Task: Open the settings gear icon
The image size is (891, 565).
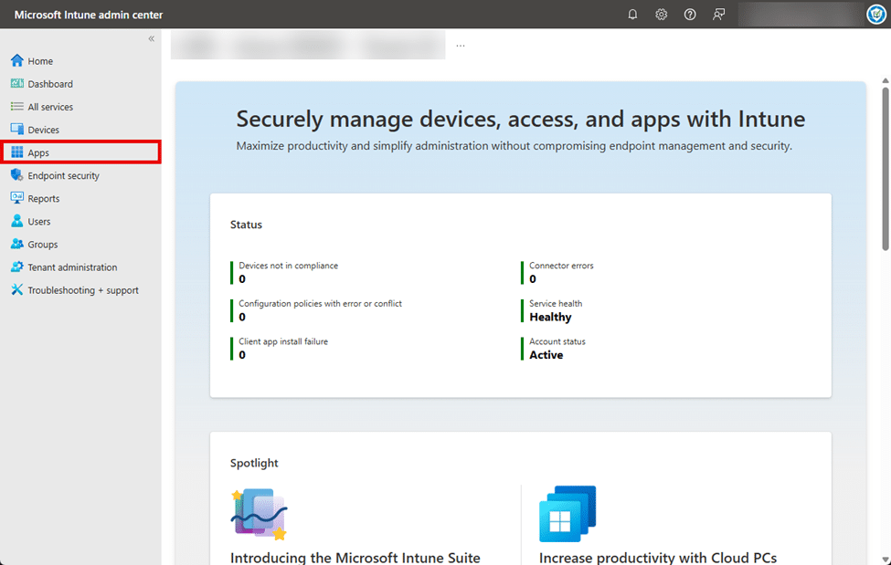Action: [x=662, y=15]
